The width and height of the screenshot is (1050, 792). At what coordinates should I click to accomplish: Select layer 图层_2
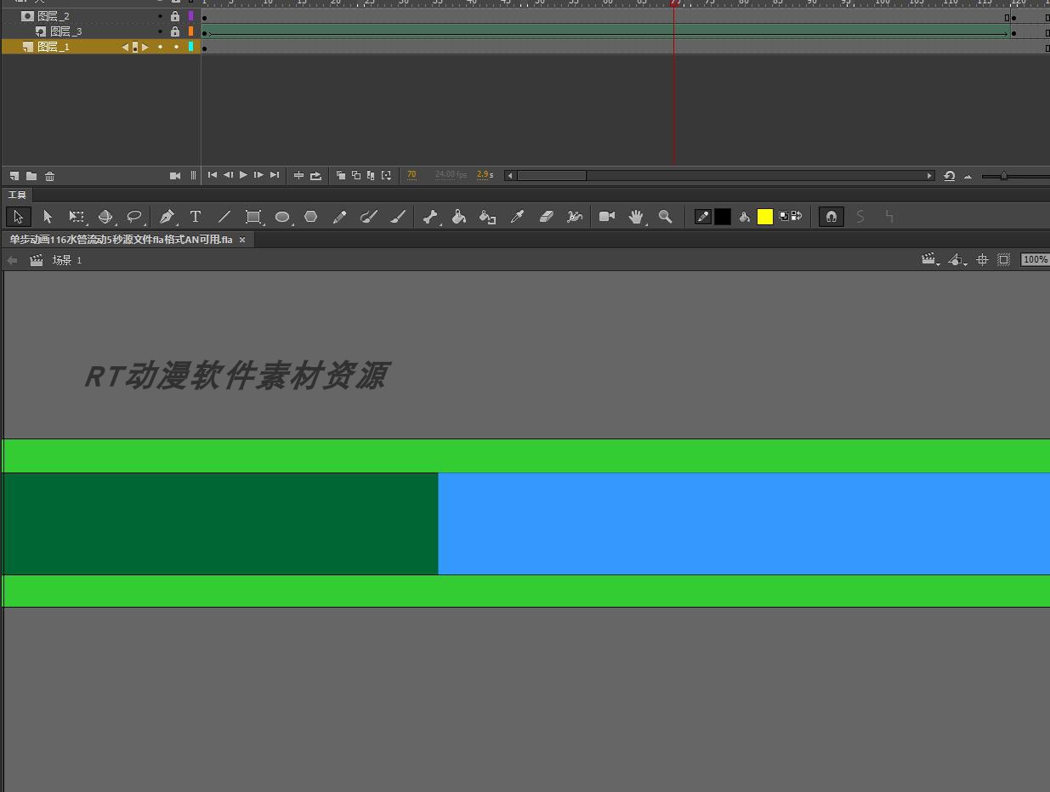54,16
